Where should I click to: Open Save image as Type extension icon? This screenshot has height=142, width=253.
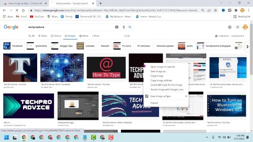point(230,10)
